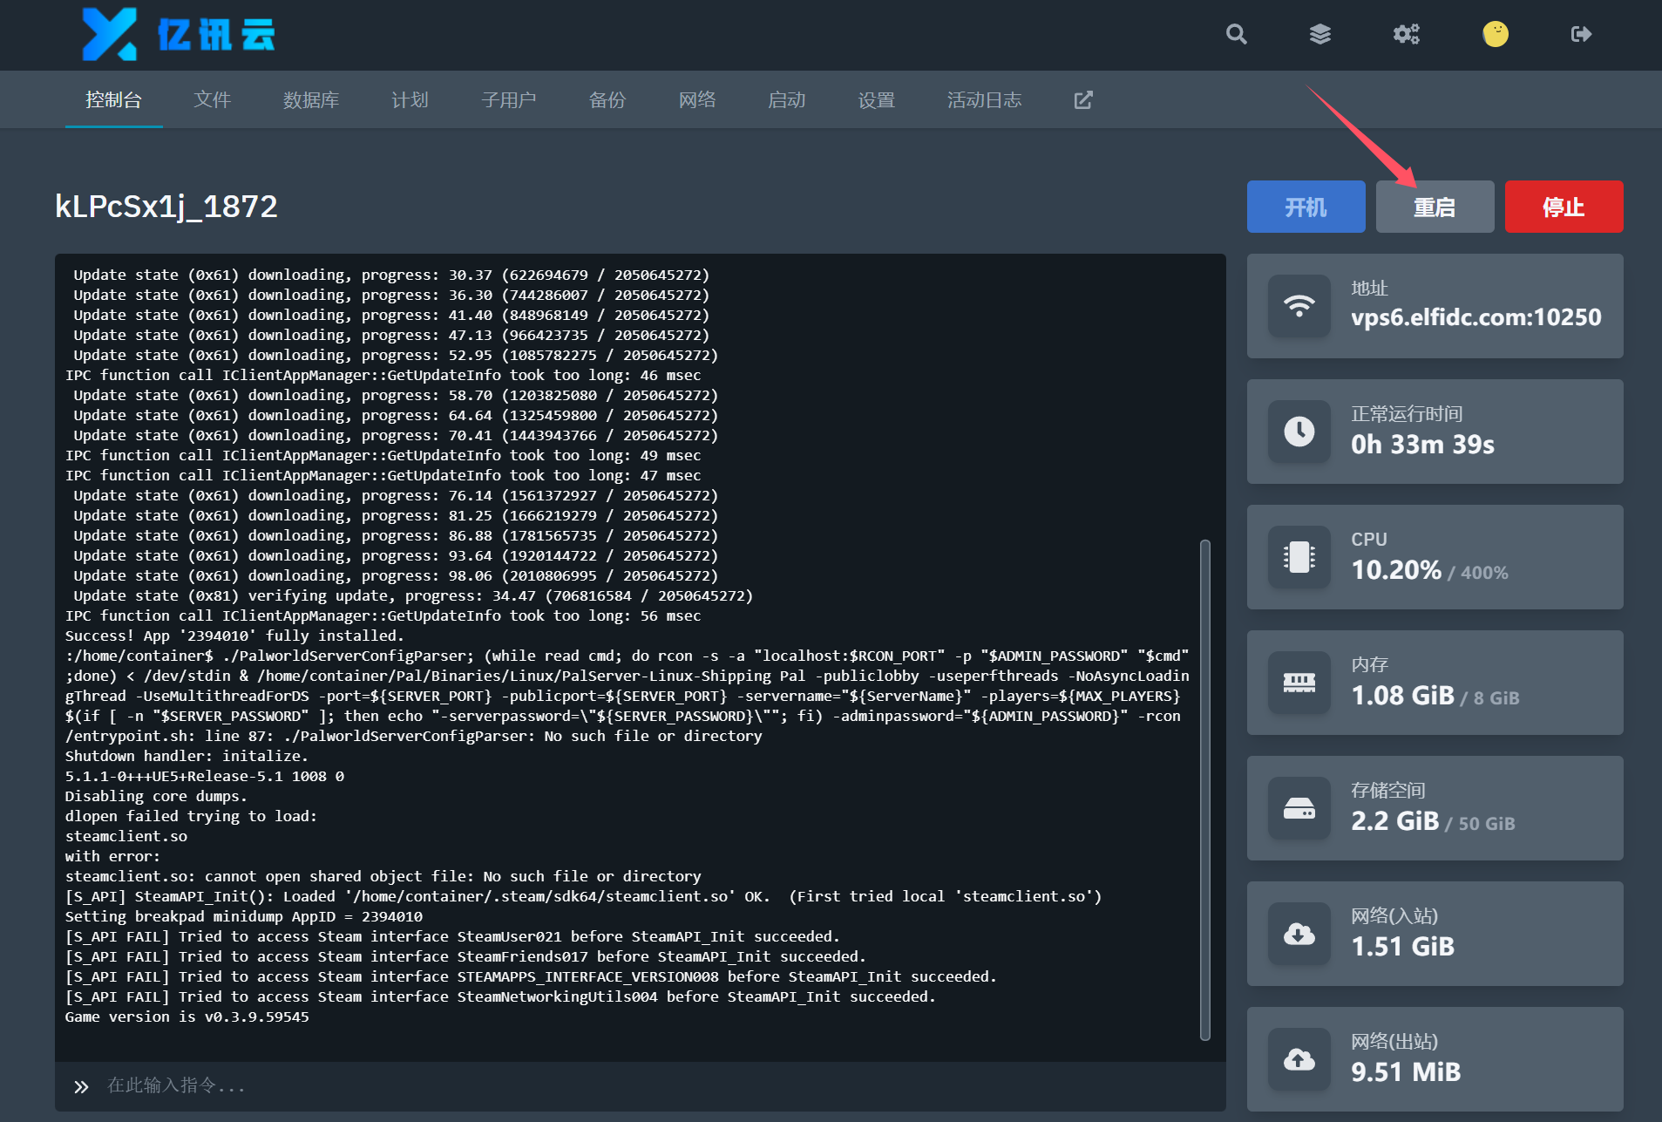Click the sign-out arrow icon
Image resolution: width=1662 pixels, height=1122 pixels.
(1581, 34)
